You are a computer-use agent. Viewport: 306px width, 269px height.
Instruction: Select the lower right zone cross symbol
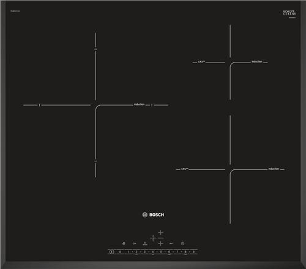click(x=161, y=243)
